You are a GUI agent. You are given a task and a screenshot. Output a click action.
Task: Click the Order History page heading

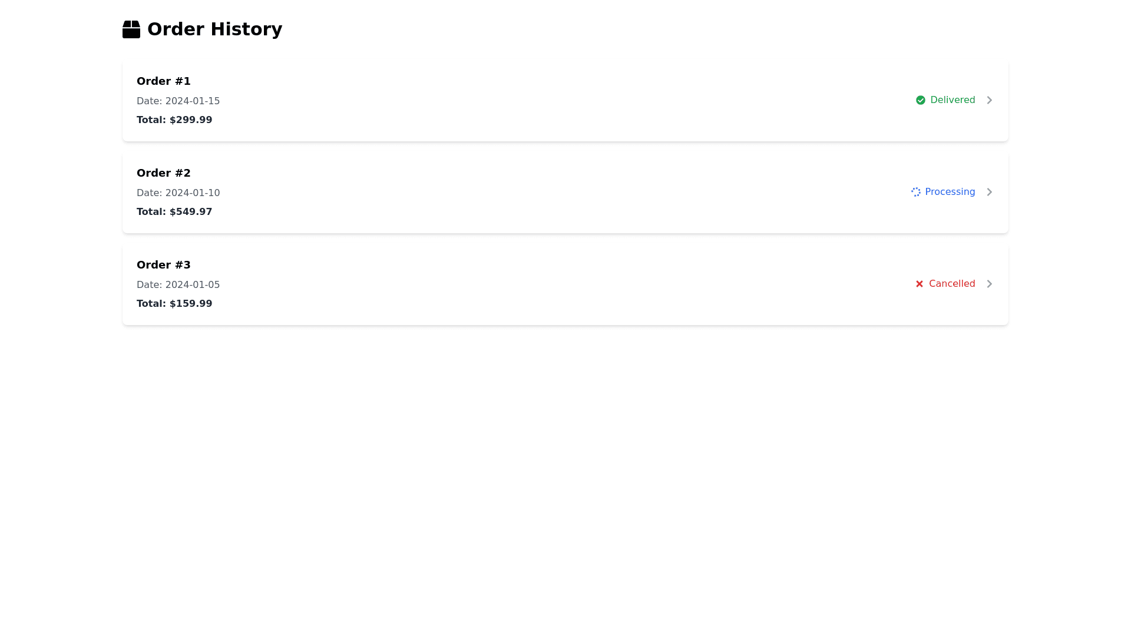pyautogui.click(x=214, y=29)
